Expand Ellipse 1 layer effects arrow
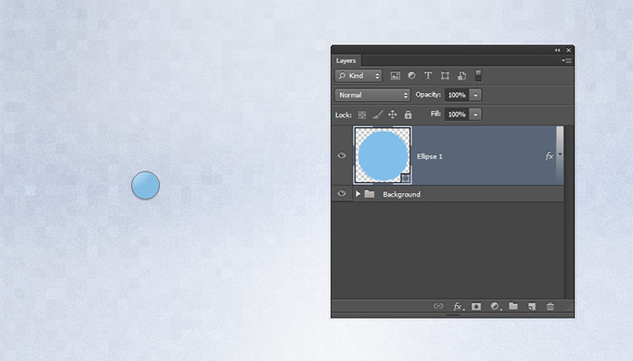This screenshot has width=633, height=361. (560, 154)
